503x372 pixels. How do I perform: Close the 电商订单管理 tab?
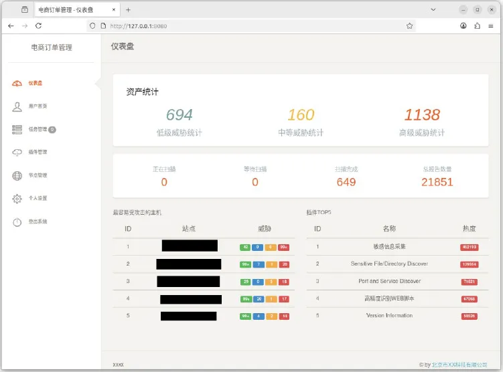click(114, 10)
